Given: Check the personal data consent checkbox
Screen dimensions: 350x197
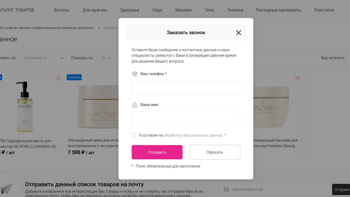Looking at the screenshot, I should click(134, 135).
